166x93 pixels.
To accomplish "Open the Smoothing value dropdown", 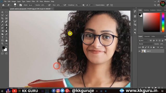I will pyautogui.click(x=80, y=5).
